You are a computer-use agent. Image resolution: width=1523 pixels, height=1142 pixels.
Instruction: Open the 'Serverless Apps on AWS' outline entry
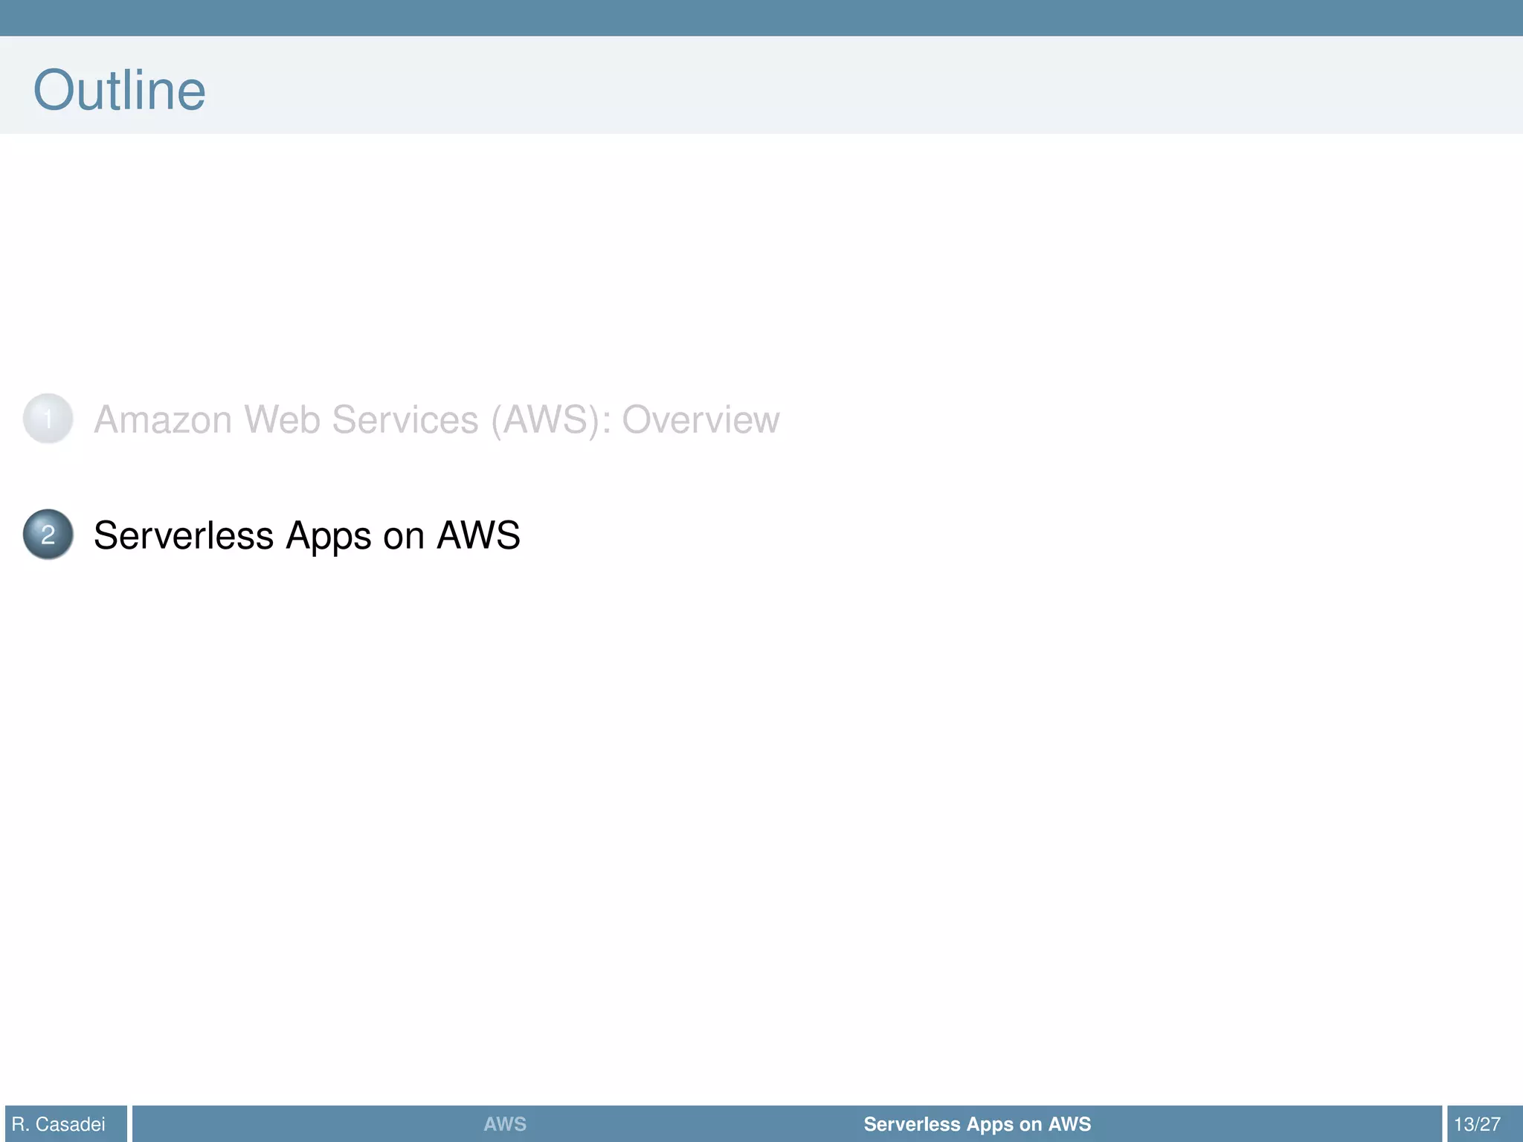point(307,535)
